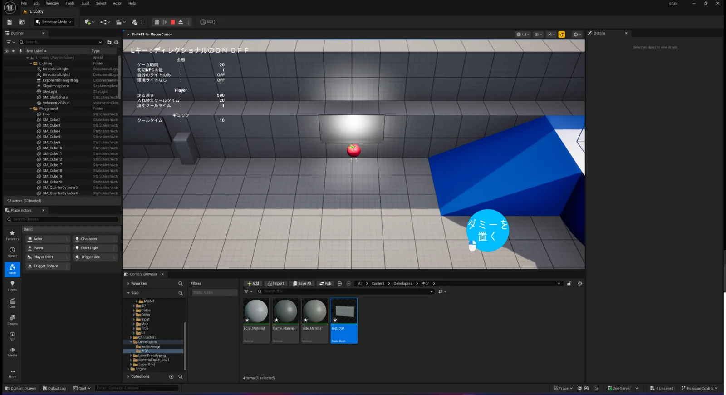Switch to the Output Log tab

click(x=54, y=388)
